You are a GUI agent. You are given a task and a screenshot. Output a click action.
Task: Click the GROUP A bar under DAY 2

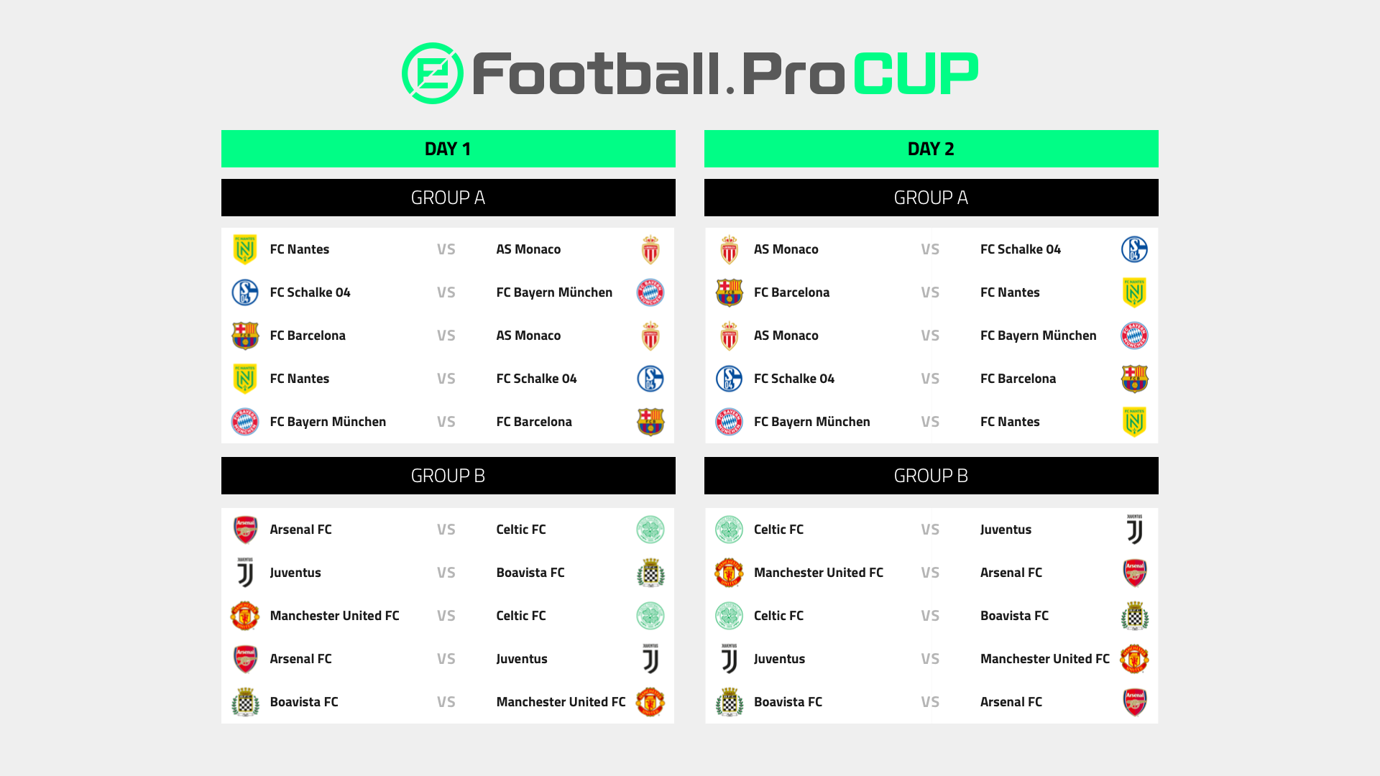click(x=931, y=198)
